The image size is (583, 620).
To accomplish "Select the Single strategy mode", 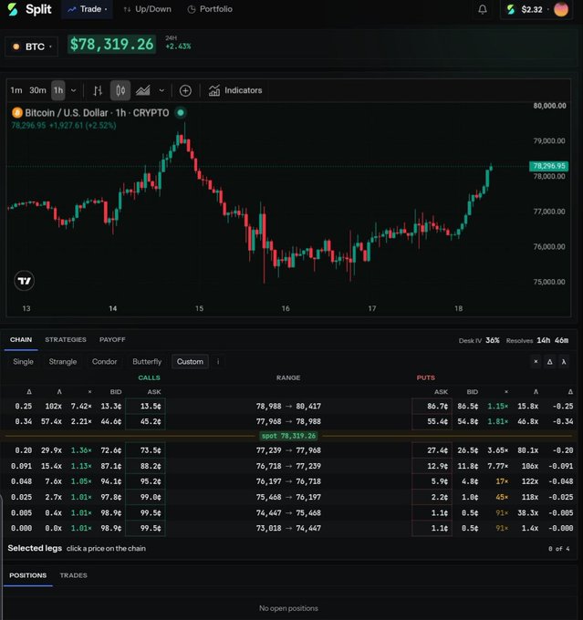I will 24,361.
